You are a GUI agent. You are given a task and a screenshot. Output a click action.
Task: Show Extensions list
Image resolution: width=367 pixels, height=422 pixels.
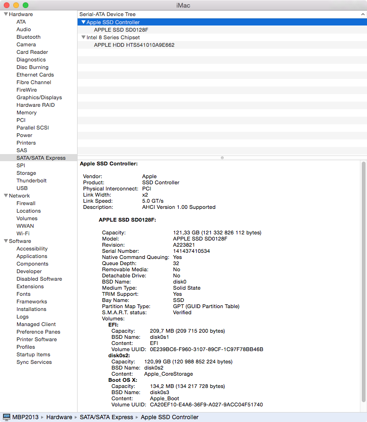[30, 286]
